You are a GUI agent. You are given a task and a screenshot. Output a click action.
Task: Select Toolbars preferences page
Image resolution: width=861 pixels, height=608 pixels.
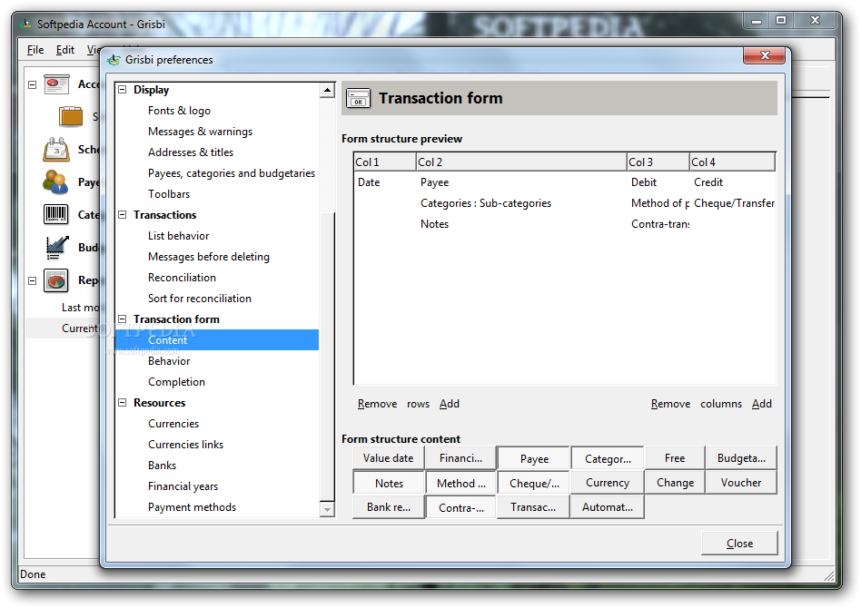(x=169, y=193)
